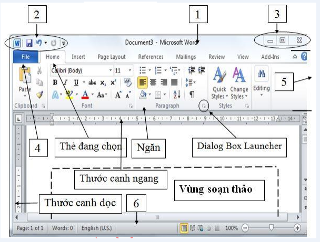The height and width of the screenshot is (242, 320).
Task: Open the Mailings tab
Action: coord(186,57)
